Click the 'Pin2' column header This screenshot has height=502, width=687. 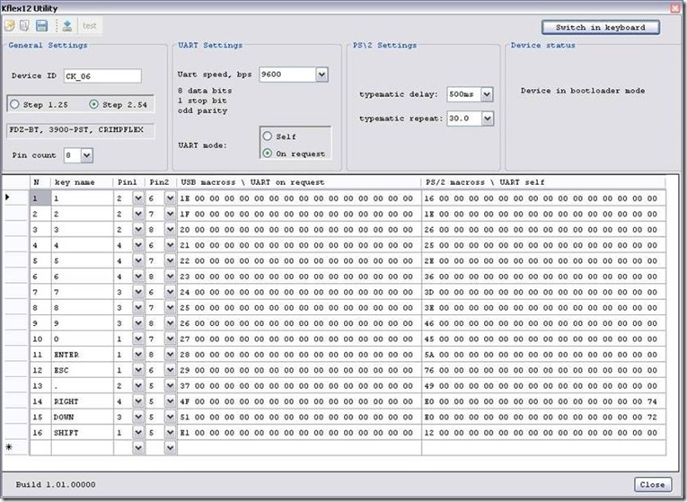[x=162, y=182]
